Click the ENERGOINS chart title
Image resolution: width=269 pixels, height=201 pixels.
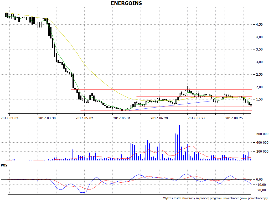126,3
